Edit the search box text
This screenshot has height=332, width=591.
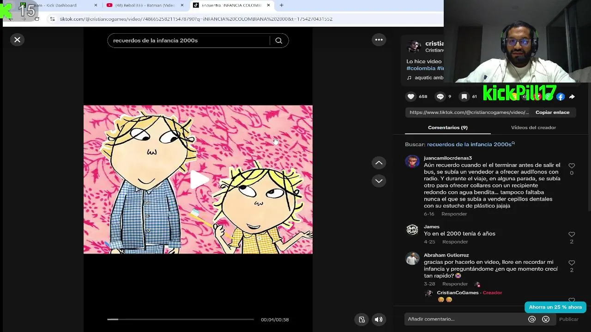click(x=188, y=41)
